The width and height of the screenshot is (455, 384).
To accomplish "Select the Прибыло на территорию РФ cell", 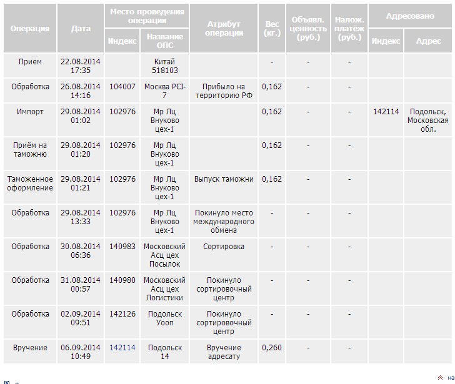I will tap(224, 91).
